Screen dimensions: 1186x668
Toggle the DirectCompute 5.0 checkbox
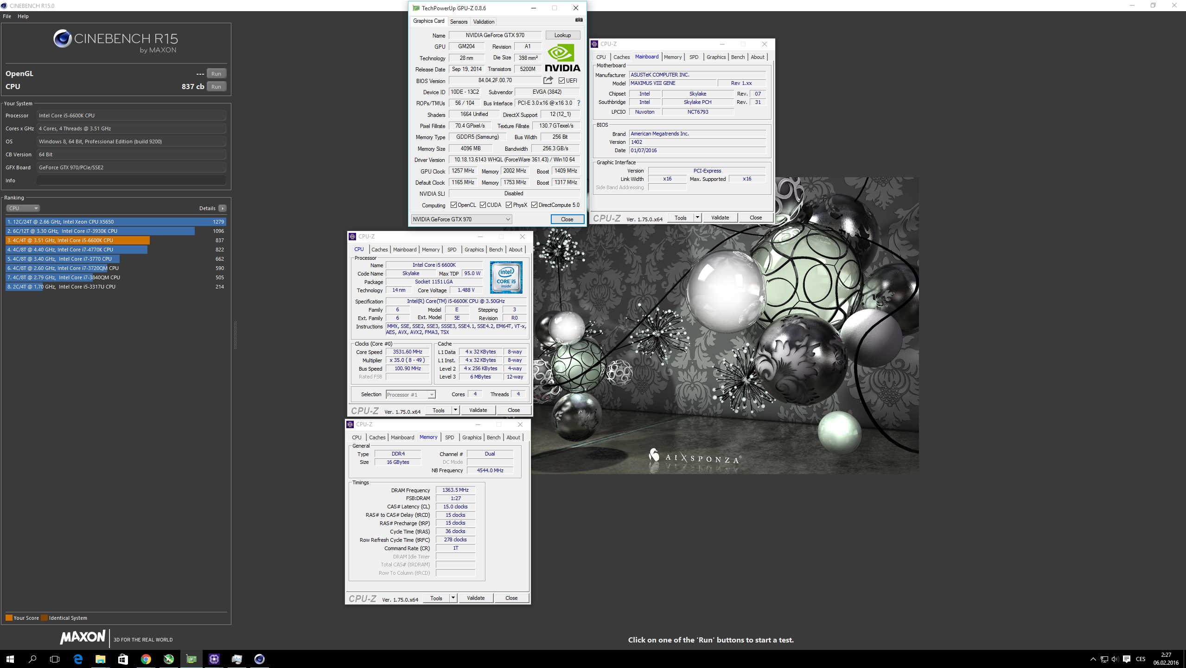[x=535, y=205]
